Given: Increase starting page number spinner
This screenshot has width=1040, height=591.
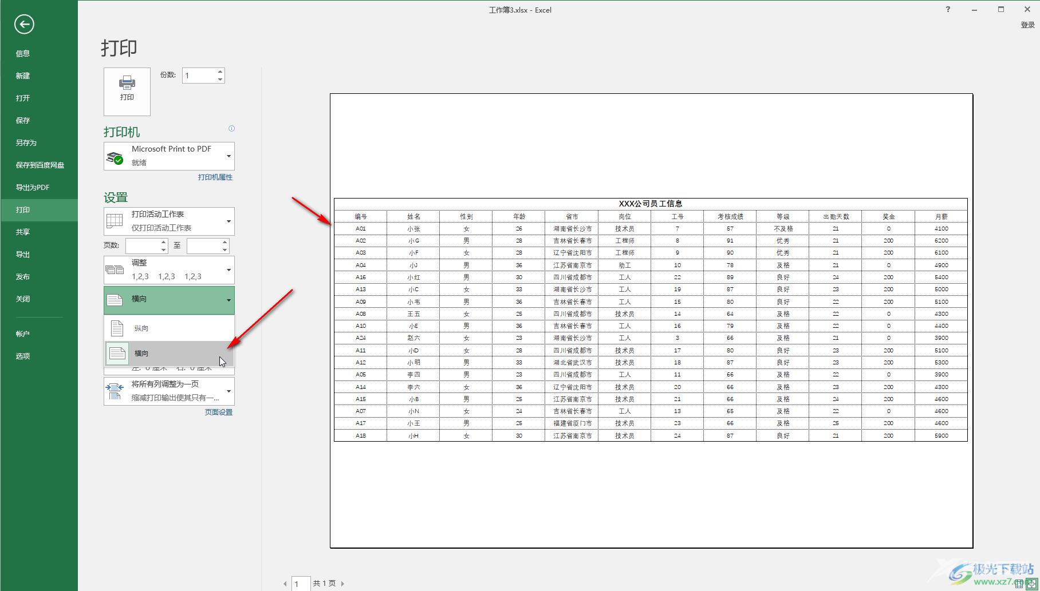Looking at the screenshot, I should [x=164, y=242].
